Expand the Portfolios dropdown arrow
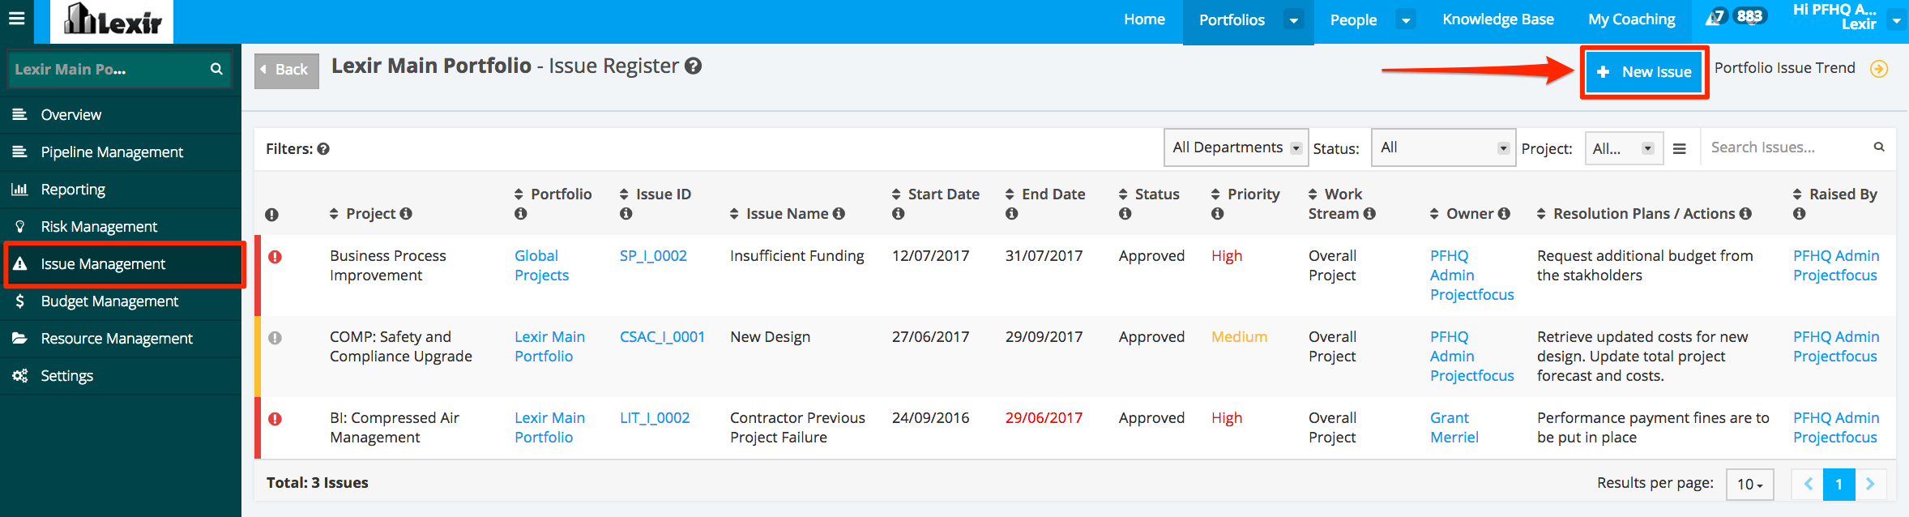Screen dimensions: 1909x517 click(1294, 20)
